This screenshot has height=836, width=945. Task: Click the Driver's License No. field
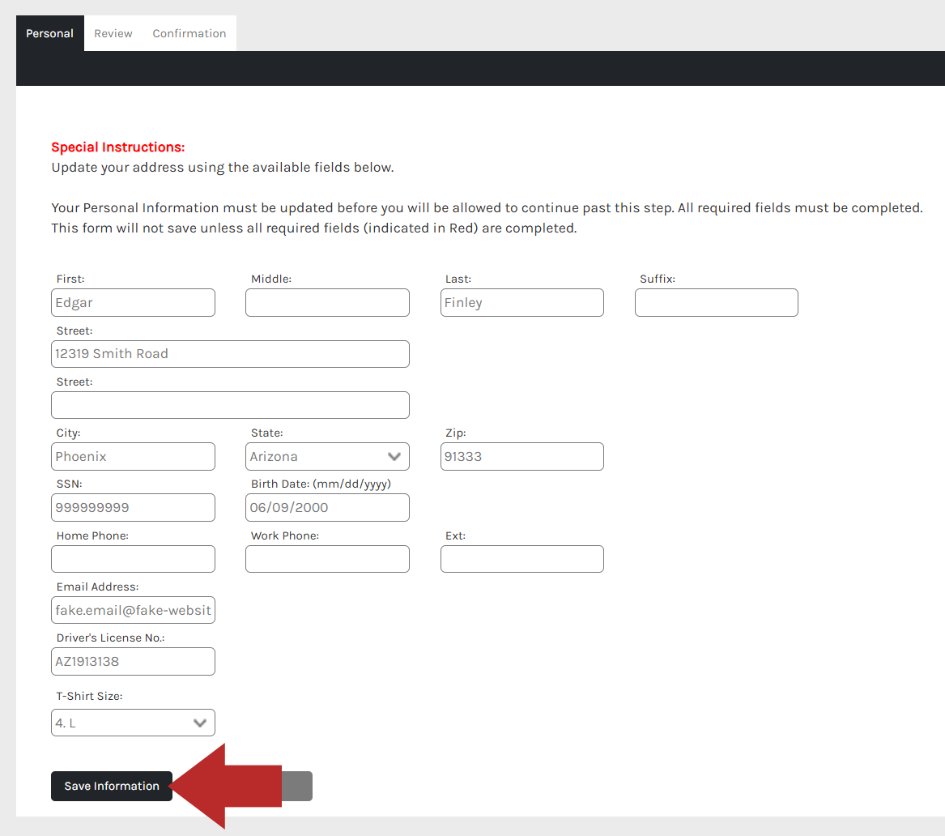point(133,661)
